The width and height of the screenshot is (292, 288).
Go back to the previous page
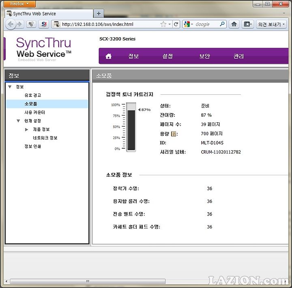[11, 24]
